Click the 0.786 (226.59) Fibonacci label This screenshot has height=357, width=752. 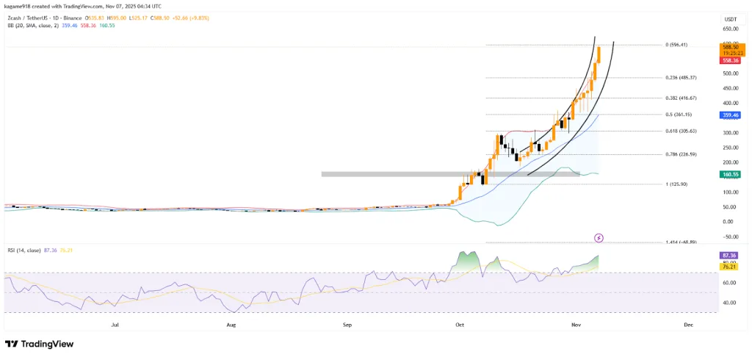(x=681, y=154)
